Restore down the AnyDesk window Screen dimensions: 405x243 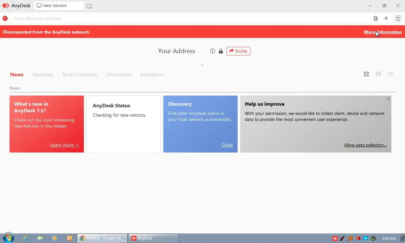pos(384,6)
